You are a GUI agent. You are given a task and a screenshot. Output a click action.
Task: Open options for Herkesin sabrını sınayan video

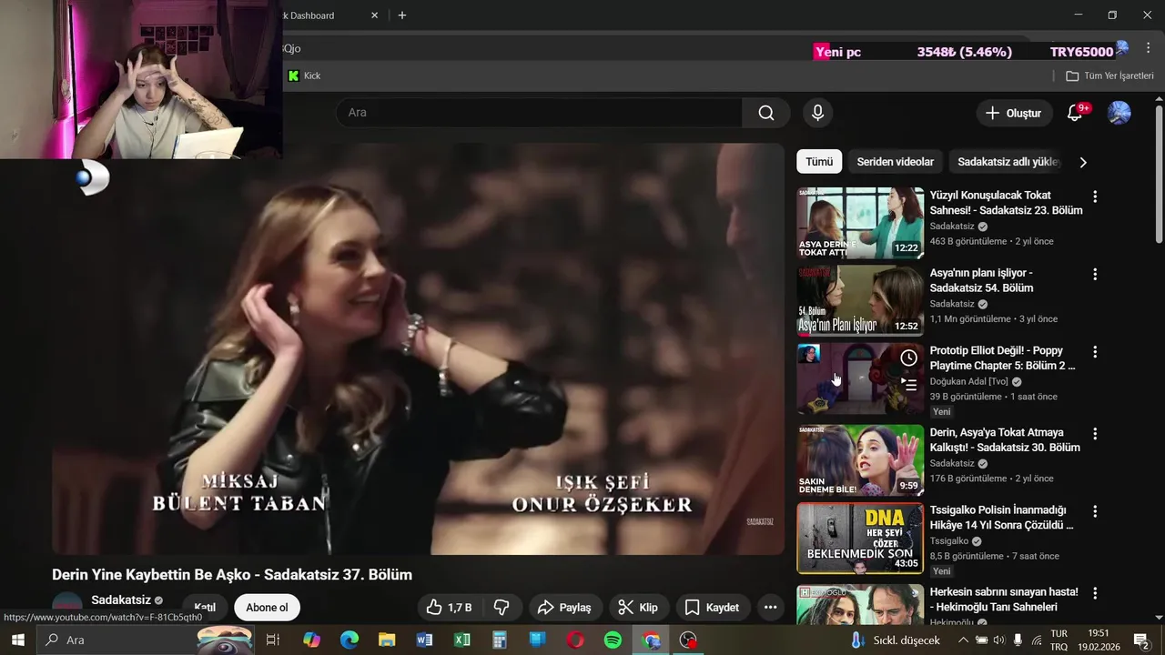pyautogui.click(x=1095, y=593)
